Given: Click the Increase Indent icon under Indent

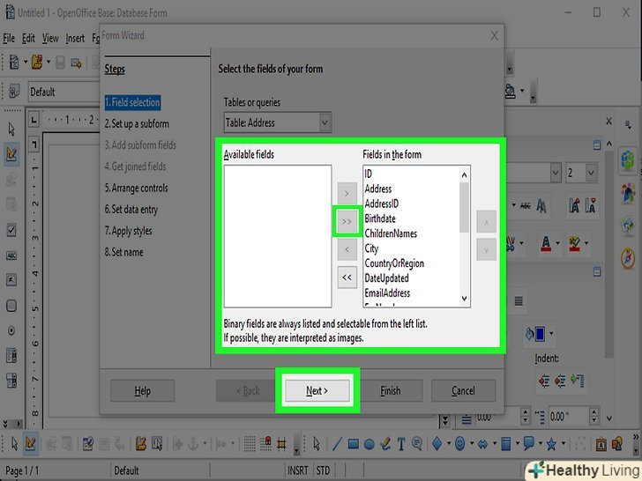Looking at the screenshot, I should [544, 381].
